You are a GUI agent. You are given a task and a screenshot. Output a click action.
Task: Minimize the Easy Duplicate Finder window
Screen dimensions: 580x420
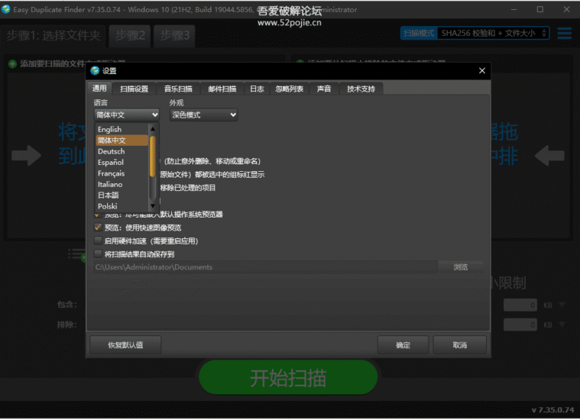[514, 9]
